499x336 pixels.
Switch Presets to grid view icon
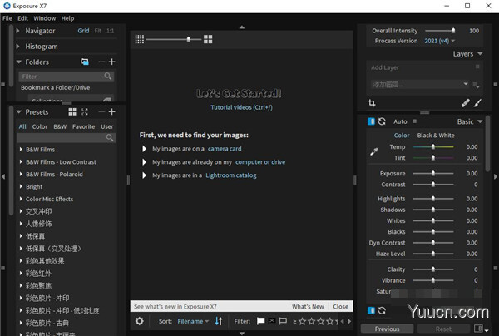pyautogui.click(x=72, y=111)
